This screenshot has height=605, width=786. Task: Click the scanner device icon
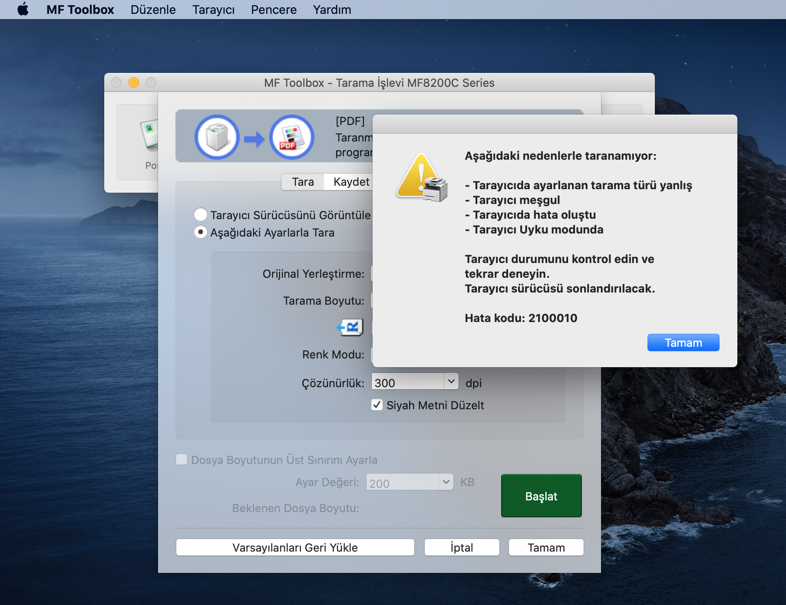click(x=217, y=138)
